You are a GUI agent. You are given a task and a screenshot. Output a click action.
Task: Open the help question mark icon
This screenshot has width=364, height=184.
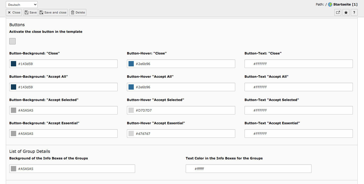pos(354,12)
